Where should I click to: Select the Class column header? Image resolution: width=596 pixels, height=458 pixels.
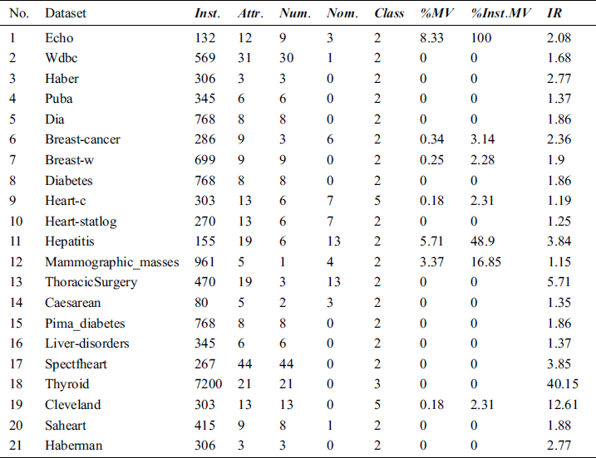click(x=390, y=14)
